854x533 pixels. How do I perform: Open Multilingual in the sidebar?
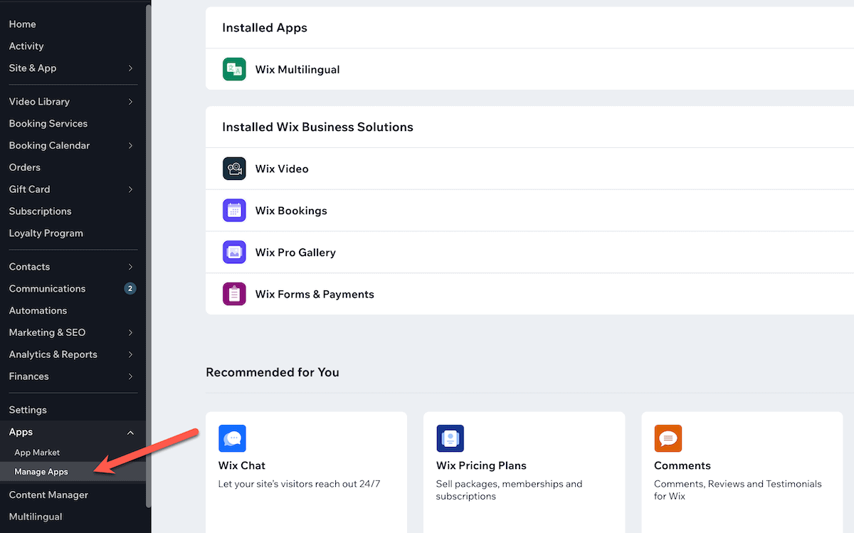[x=36, y=517]
